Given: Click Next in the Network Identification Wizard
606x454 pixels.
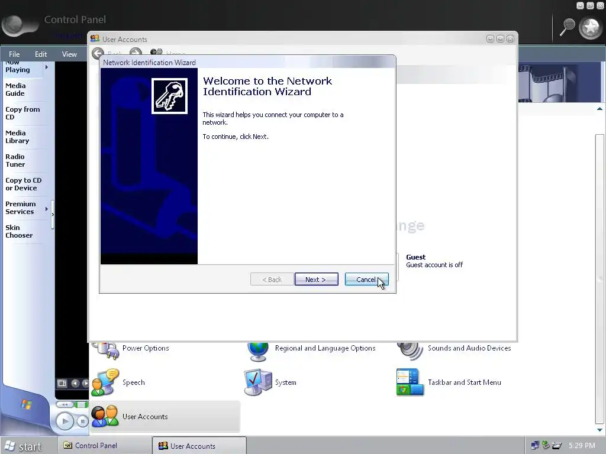Looking at the screenshot, I should click(x=316, y=279).
